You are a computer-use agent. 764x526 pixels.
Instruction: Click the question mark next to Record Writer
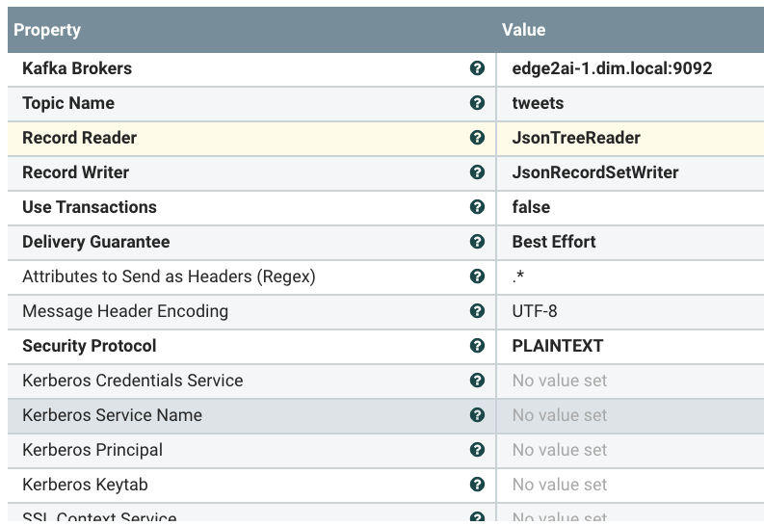point(476,172)
